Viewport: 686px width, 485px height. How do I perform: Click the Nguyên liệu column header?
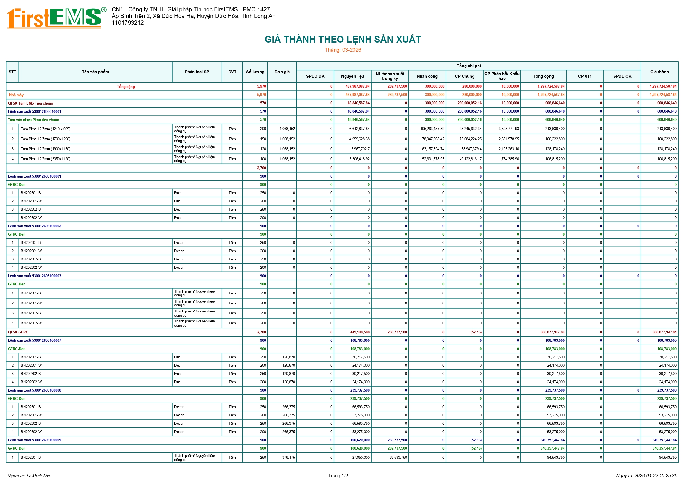click(x=353, y=76)
